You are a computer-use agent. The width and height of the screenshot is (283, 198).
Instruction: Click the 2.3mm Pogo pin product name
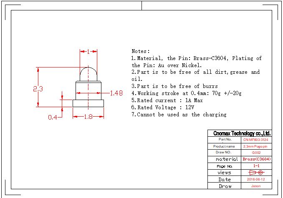pyautogui.click(x=256, y=146)
